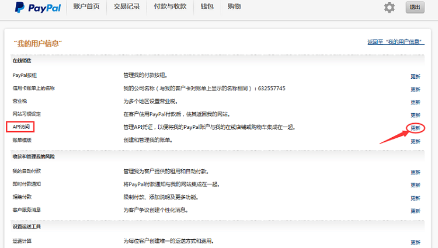The width and height of the screenshot is (438, 248).
Task: Click 更新 for 即时付款通知 row
Action: 415,185
